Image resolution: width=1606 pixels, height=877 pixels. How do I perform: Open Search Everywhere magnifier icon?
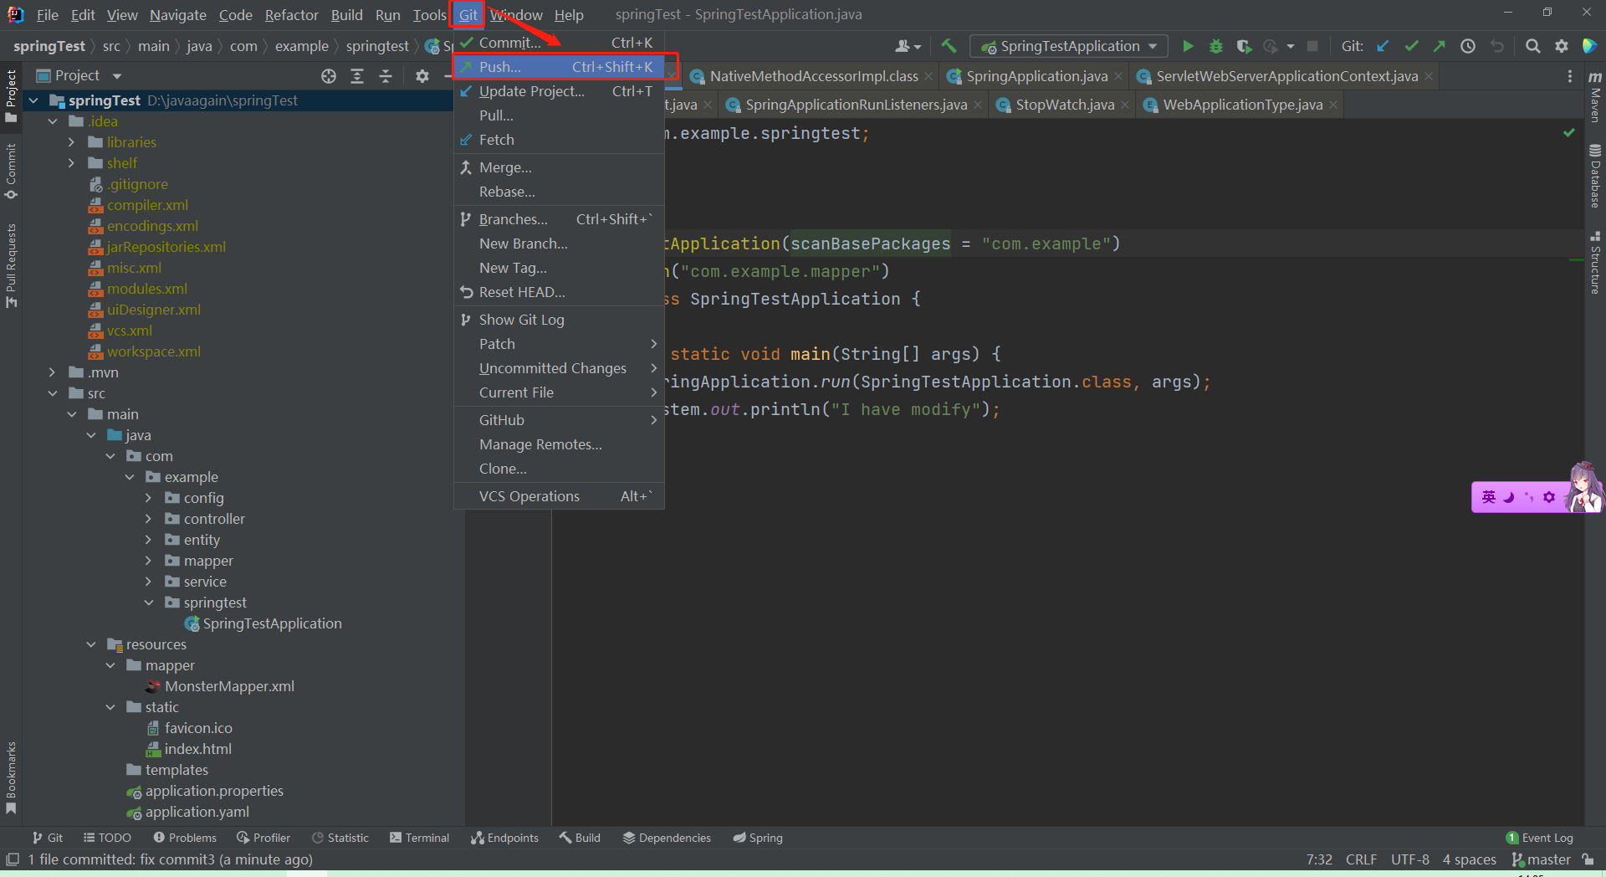[x=1532, y=46]
